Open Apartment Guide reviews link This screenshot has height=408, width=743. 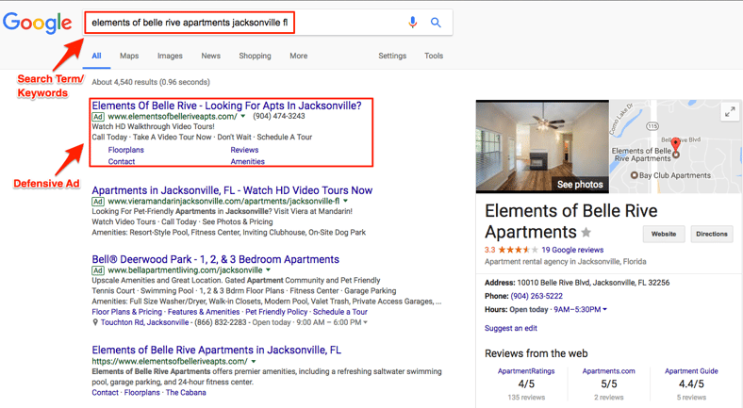(691, 371)
